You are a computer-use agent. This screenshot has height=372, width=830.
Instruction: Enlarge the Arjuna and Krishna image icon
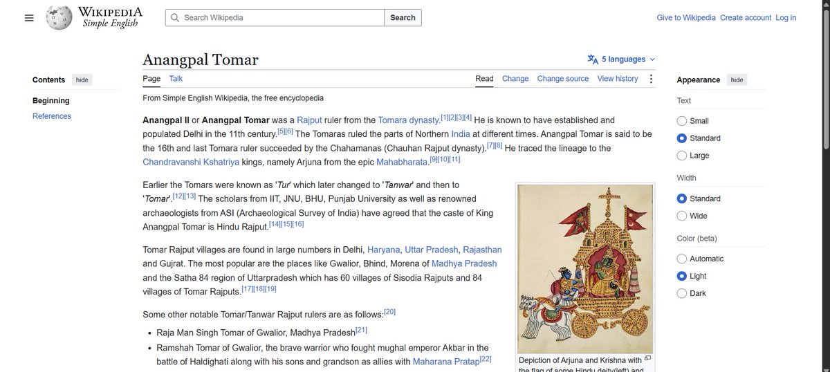tap(647, 359)
